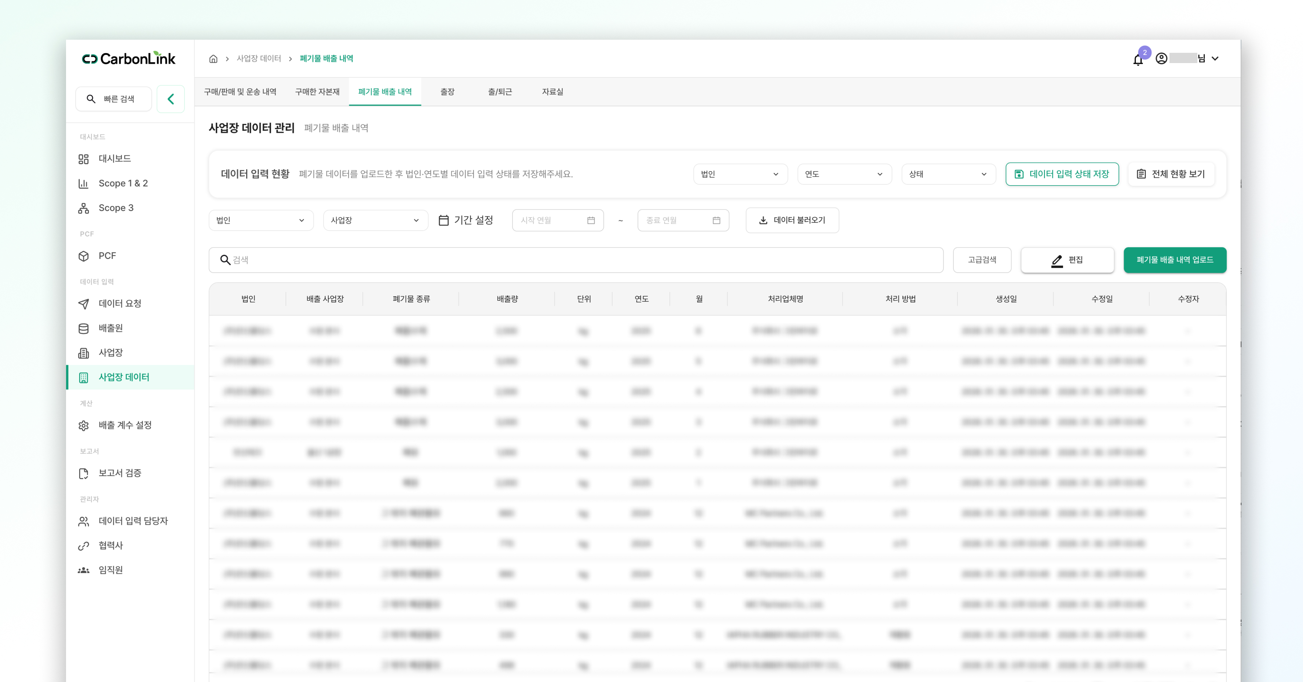Click 데이터 입력 상태 저장 button
Viewport: 1303px width, 682px height.
click(x=1062, y=175)
